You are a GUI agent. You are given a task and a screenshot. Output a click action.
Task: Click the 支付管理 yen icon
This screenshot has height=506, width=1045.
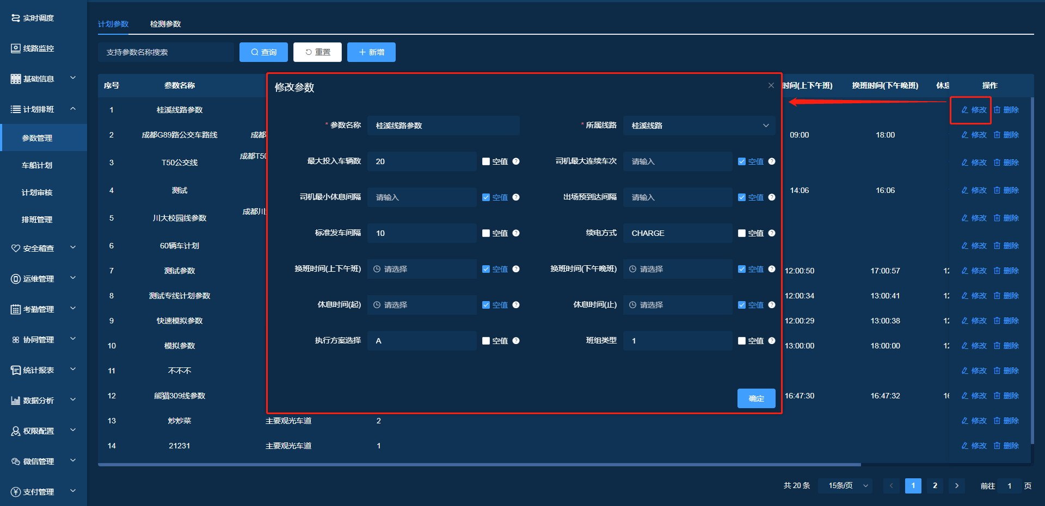click(16, 492)
